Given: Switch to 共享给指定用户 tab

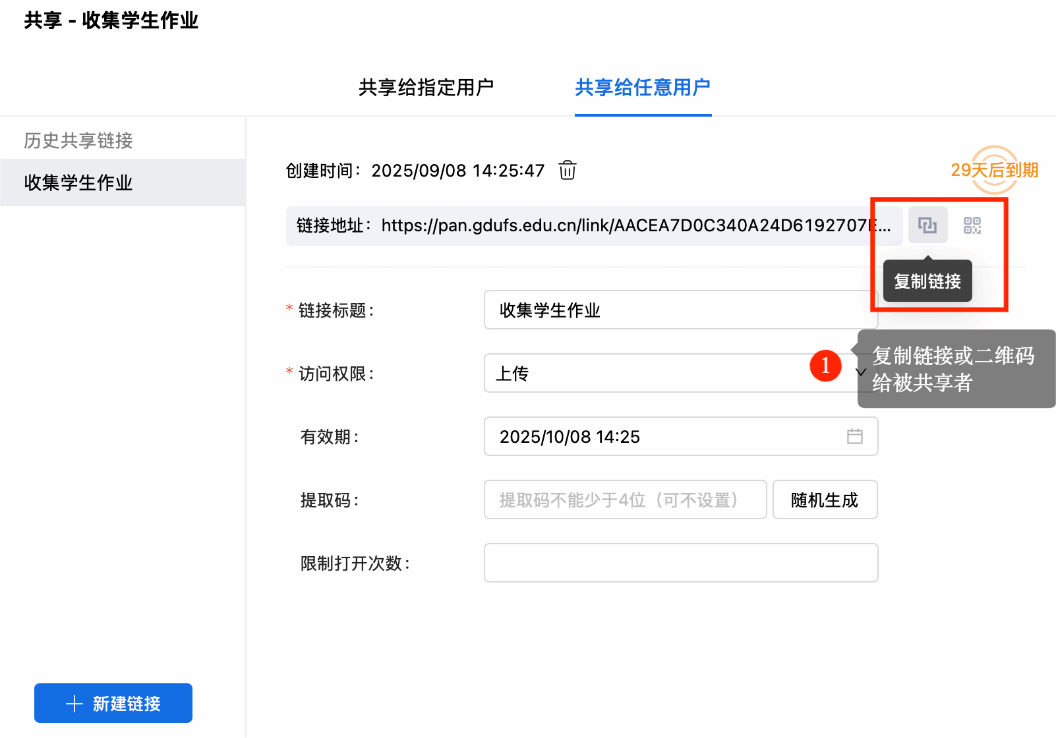Looking at the screenshot, I should pos(426,88).
